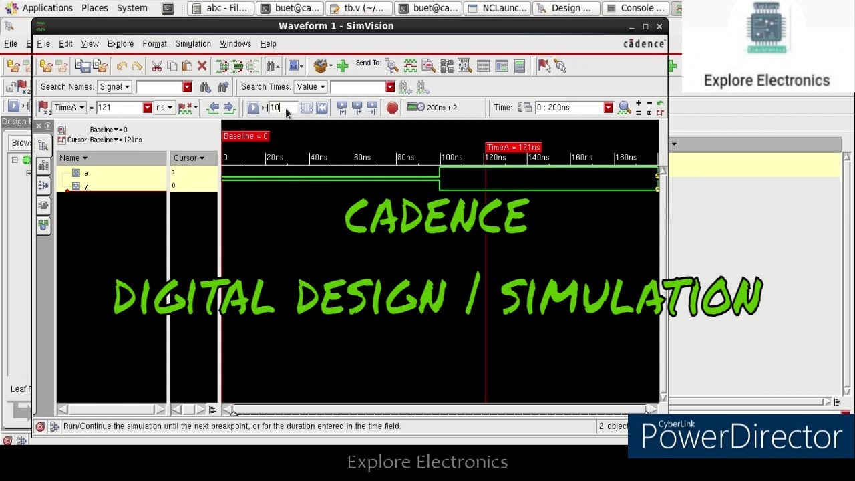Switch to the Console taskbar window
Viewport: 855px width, 481px height.
point(635,8)
